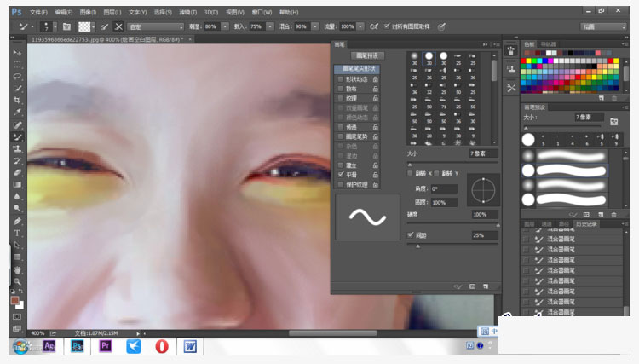Toggle the Brush panel from options bar
The height and width of the screenshot is (364, 639).
coord(66,27)
